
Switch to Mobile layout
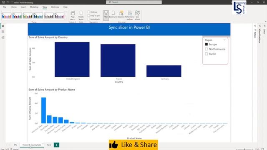point(81,15)
